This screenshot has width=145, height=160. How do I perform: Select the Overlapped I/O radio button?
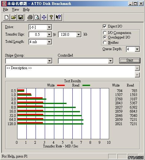[105, 37]
